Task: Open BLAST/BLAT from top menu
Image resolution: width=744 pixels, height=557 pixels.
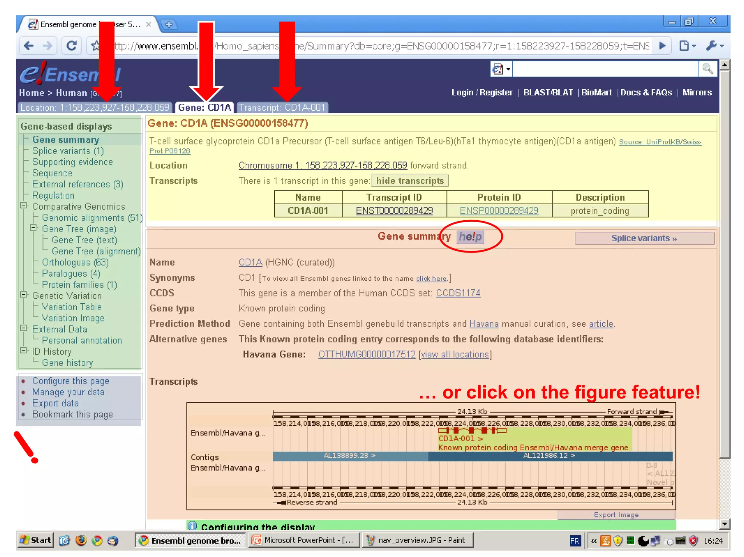Action: pos(548,93)
